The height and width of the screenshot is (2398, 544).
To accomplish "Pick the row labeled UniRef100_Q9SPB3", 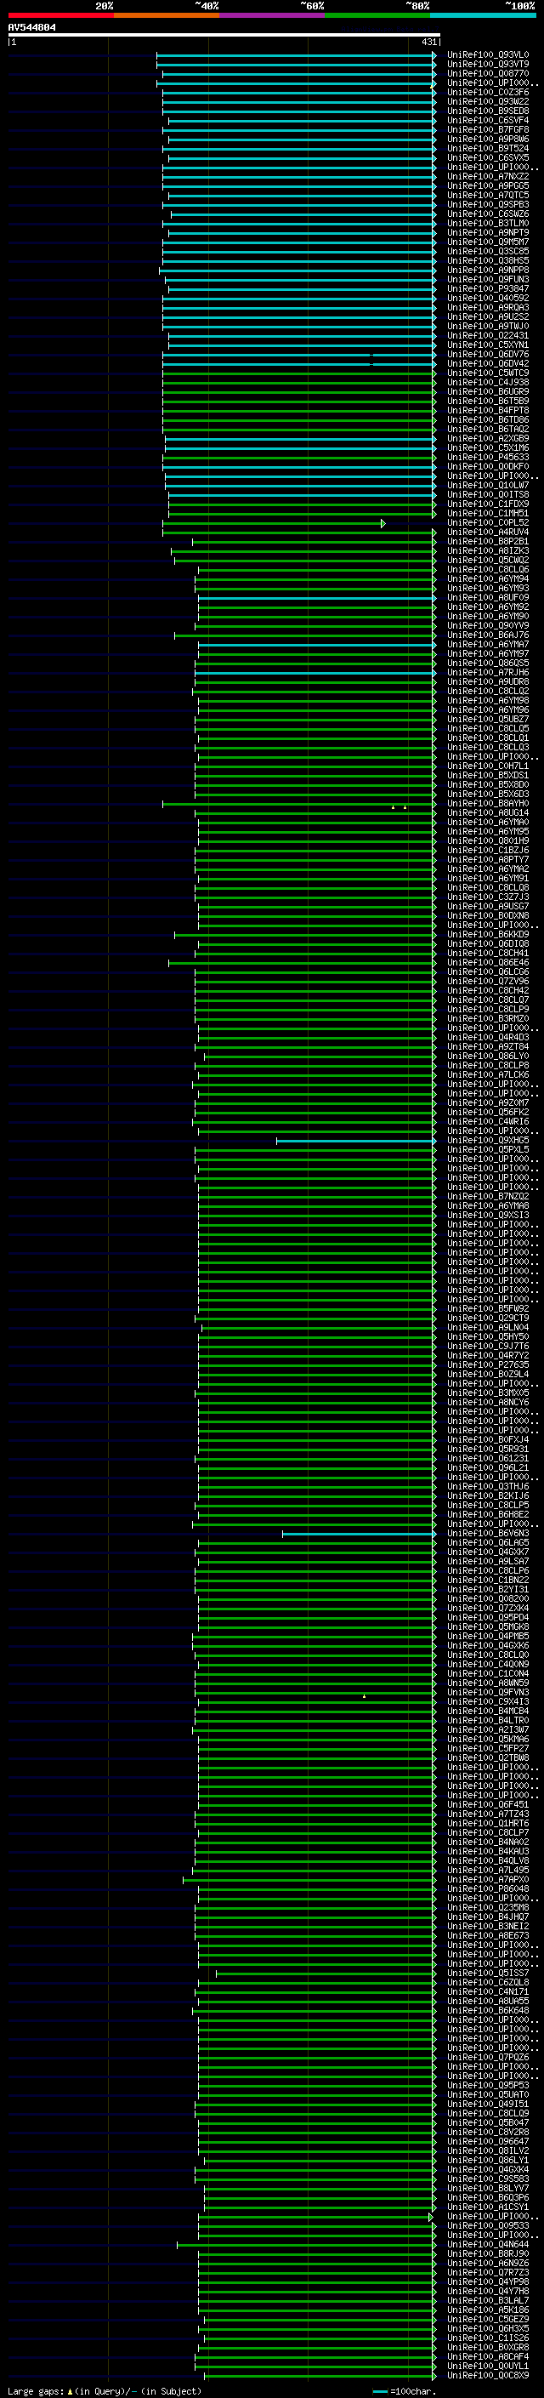I will point(487,205).
